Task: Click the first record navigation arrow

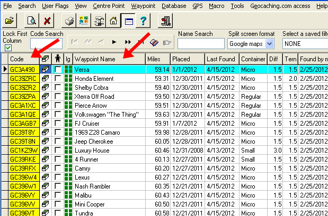Action: pos(74,42)
